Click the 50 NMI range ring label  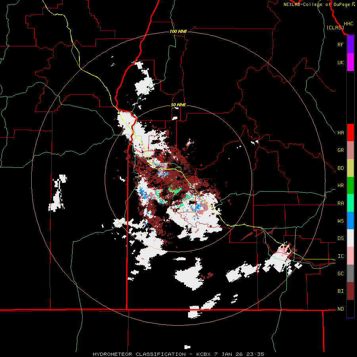tap(178, 105)
